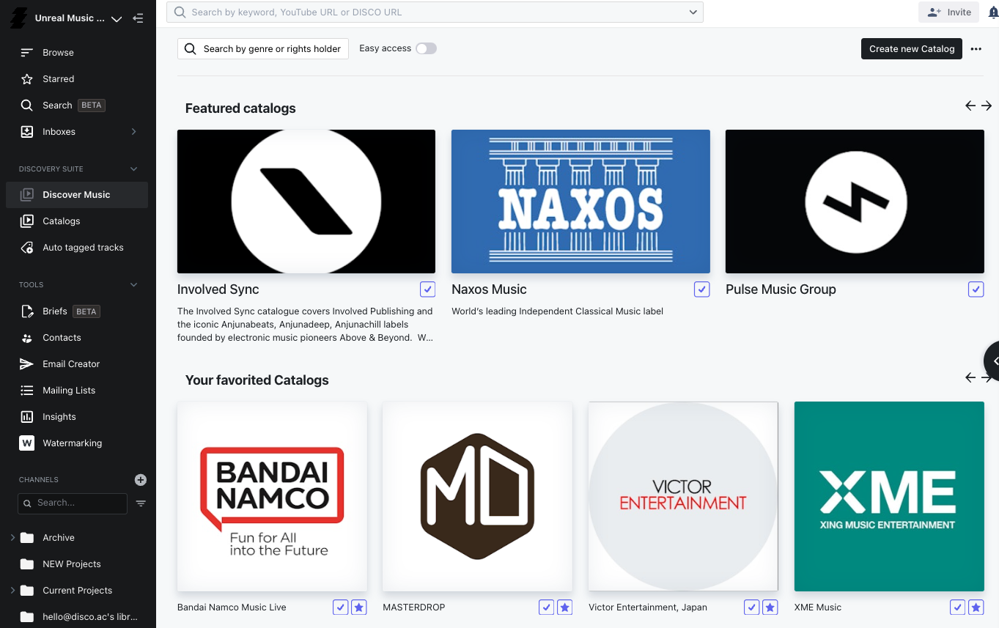
Task: Click the channels search field
Action: [73, 503]
